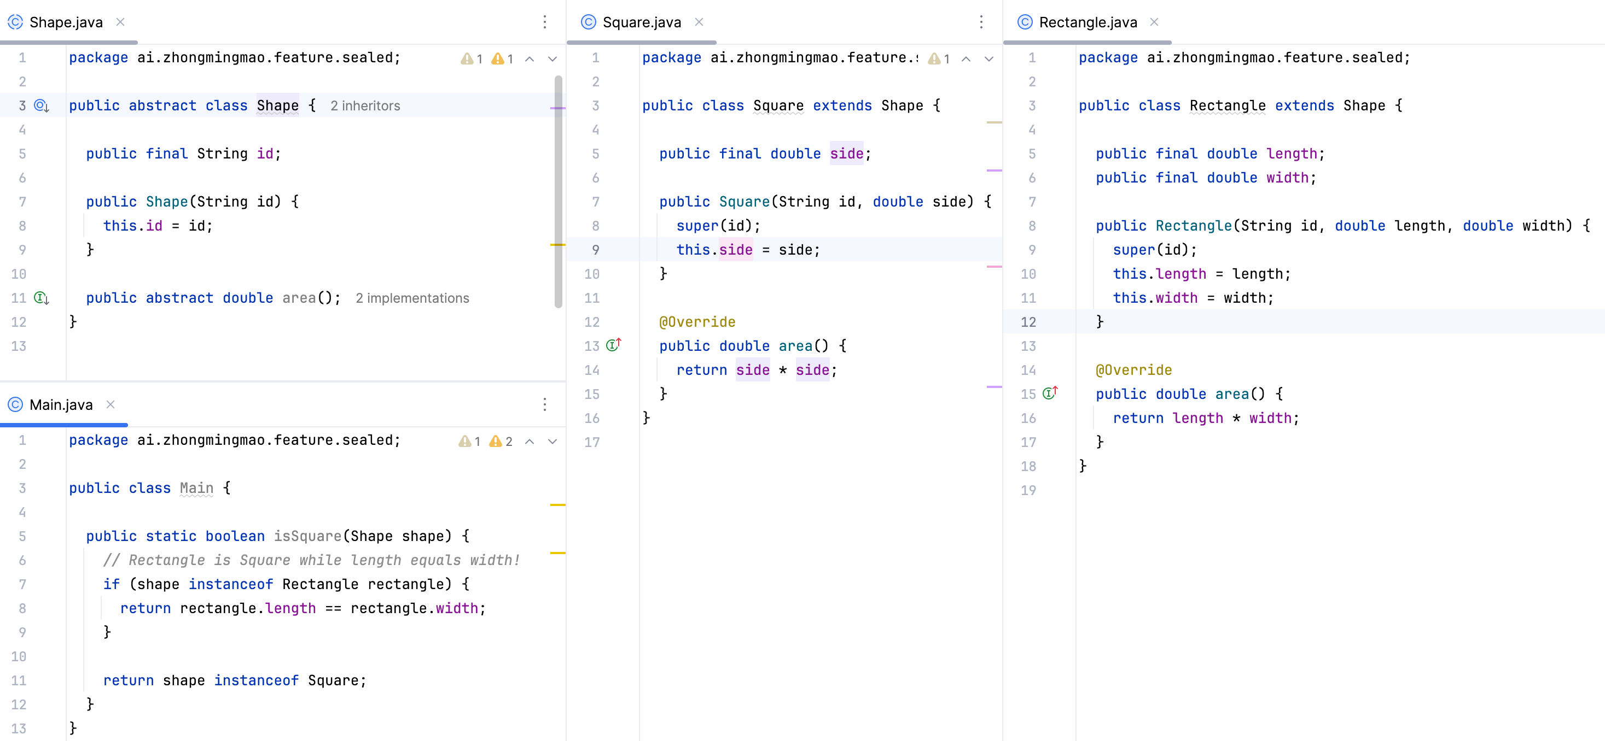Click the purple stripe marker in Shape.java error stripe
The height and width of the screenshot is (741, 1605).
557,108
